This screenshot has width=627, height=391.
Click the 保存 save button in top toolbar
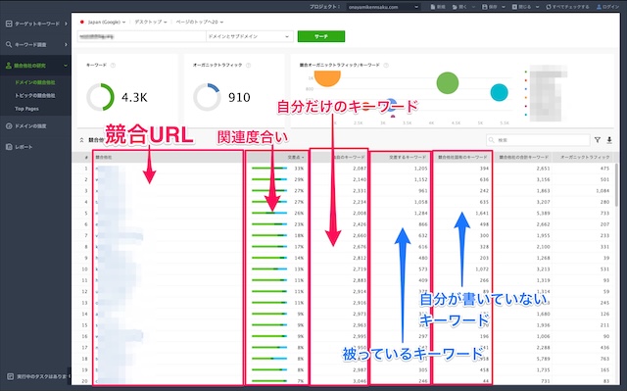pos(490,7)
